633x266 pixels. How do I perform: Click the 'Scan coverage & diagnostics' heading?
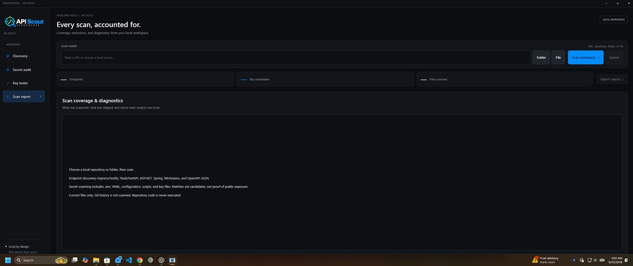[x=93, y=101]
